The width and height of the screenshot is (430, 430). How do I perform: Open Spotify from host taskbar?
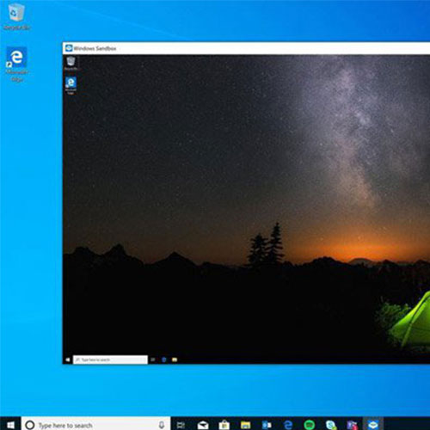point(310,425)
